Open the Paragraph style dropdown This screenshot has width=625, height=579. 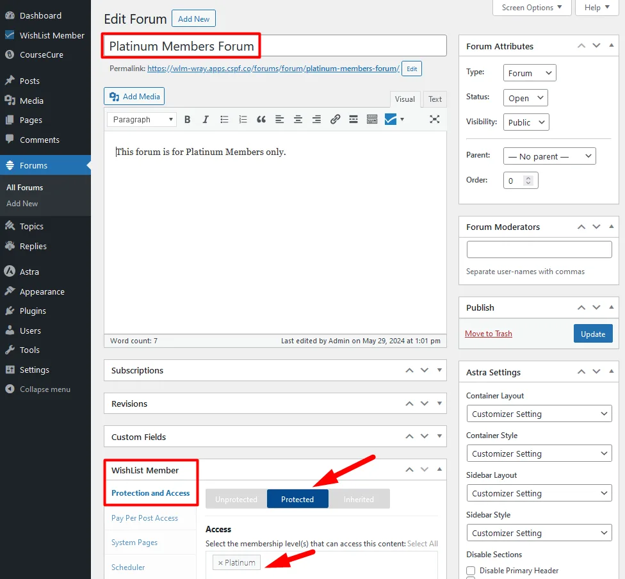coord(141,119)
